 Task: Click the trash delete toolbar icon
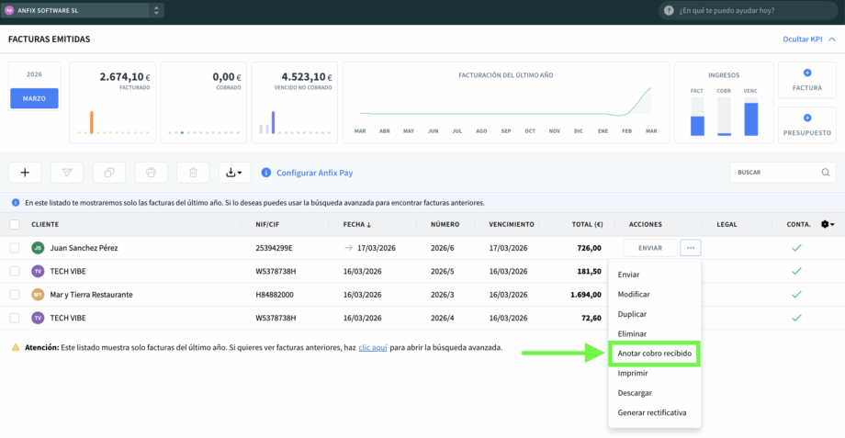[x=193, y=173]
